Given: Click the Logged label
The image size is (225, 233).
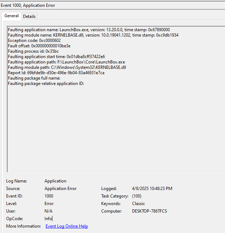Looking at the screenshot, I should point(109,189).
